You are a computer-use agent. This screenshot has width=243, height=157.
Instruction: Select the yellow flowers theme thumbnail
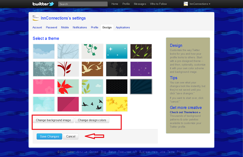coord(117,104)
